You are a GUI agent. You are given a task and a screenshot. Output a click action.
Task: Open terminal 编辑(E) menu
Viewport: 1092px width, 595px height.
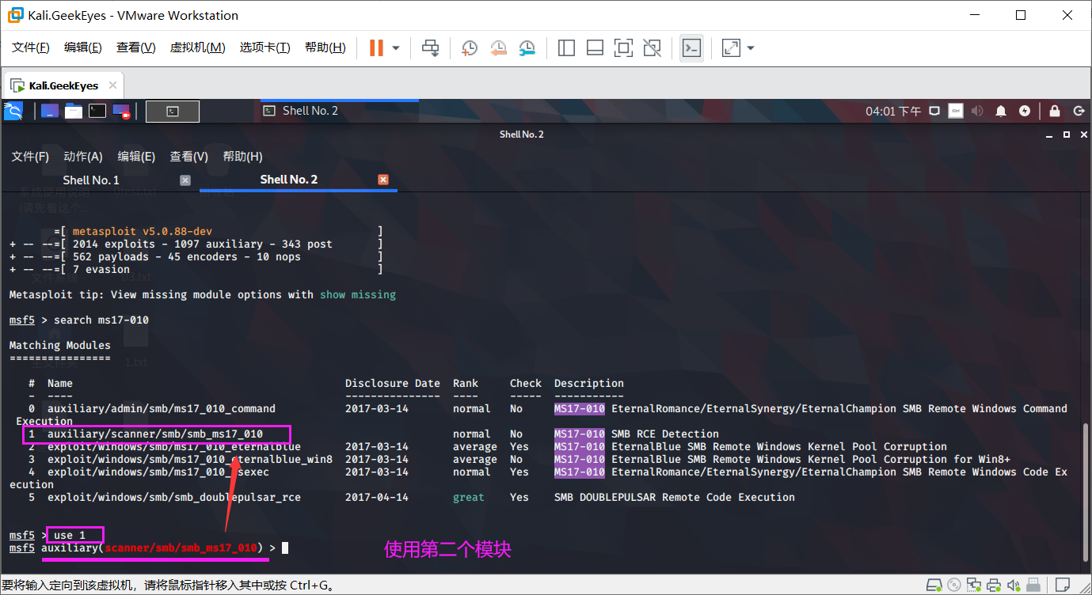136,157
